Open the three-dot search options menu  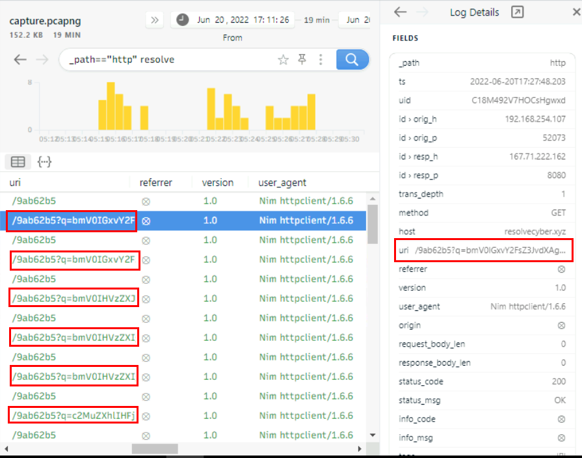click(x=321, y=60)
